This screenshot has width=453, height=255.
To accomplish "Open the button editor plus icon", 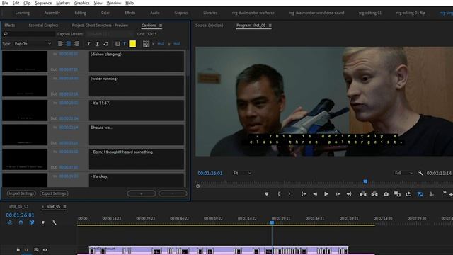I will tap(451, 195).
